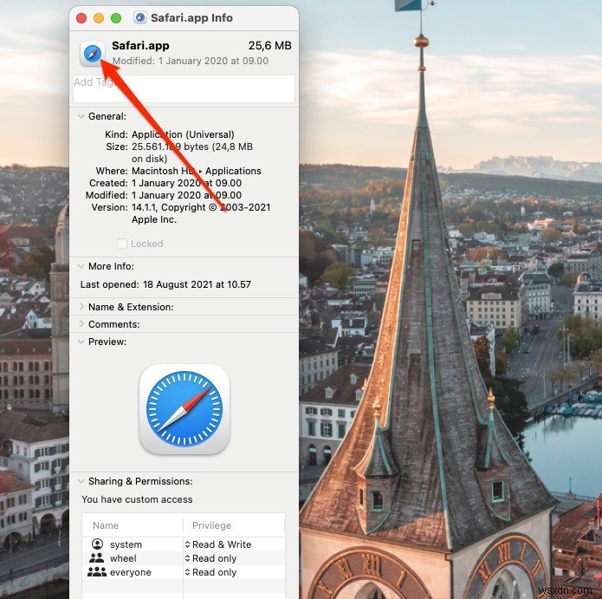Click the You have custom access text
The image size is (602, 599).
137,499
